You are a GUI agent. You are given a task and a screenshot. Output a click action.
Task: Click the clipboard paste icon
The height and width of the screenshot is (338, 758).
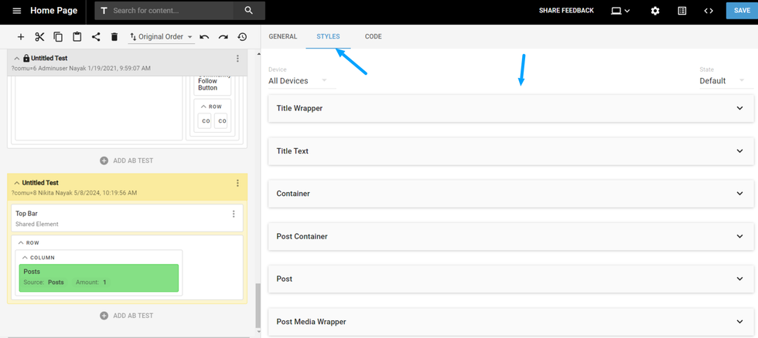point(77,37)
